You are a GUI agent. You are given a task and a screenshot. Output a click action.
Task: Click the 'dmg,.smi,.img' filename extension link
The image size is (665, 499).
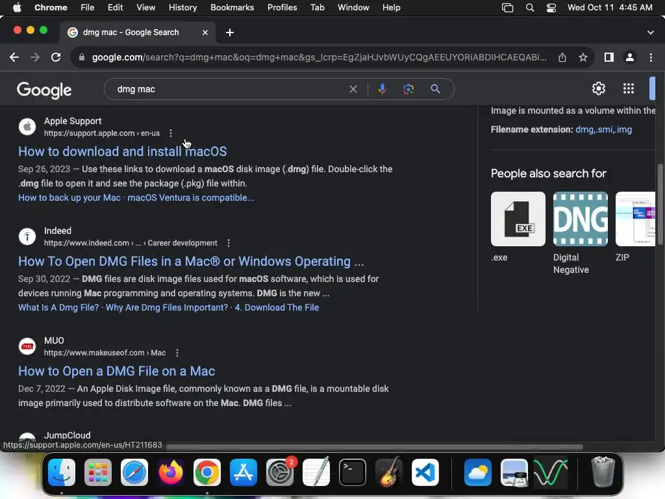(603, 129)
